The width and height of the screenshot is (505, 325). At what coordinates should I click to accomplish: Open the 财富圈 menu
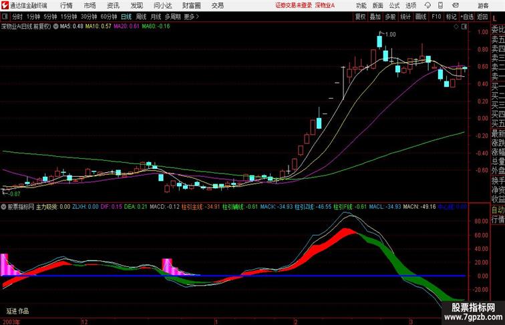point(191,5)
